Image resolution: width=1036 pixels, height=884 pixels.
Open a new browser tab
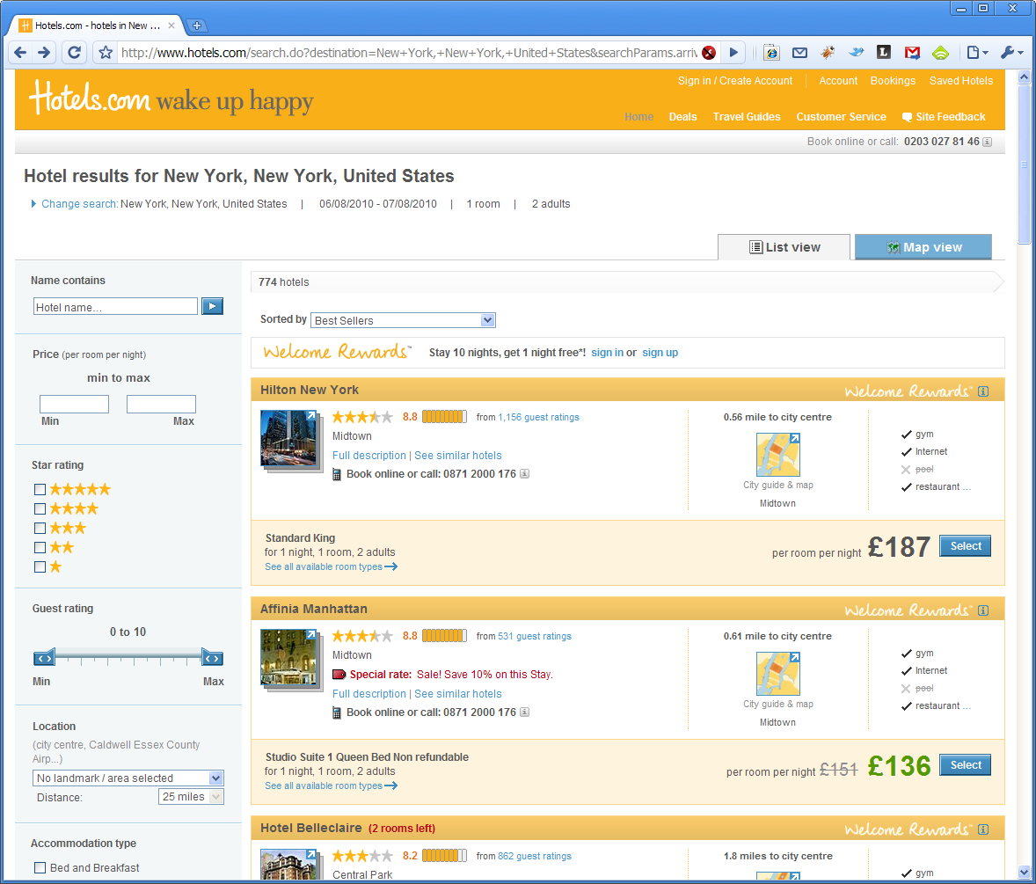(197, 26)
